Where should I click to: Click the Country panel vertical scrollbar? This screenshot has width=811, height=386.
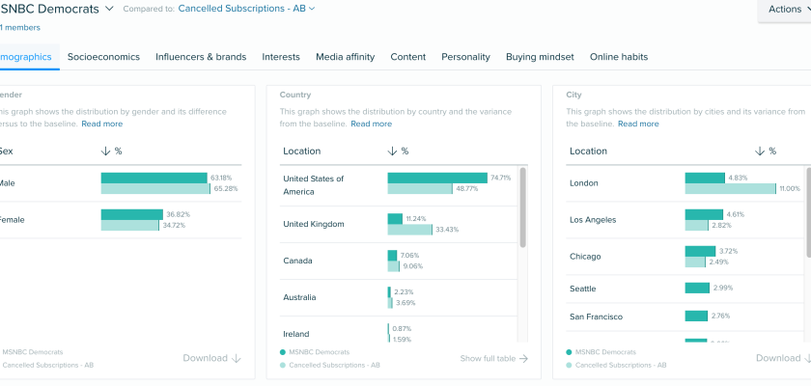coord(523,207)
